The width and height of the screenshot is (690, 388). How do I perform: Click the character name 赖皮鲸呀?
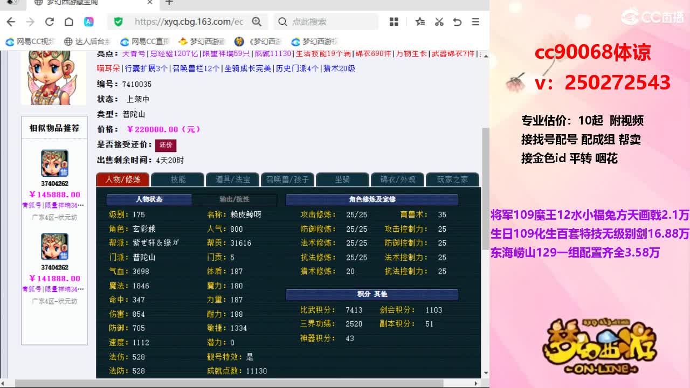246,214
